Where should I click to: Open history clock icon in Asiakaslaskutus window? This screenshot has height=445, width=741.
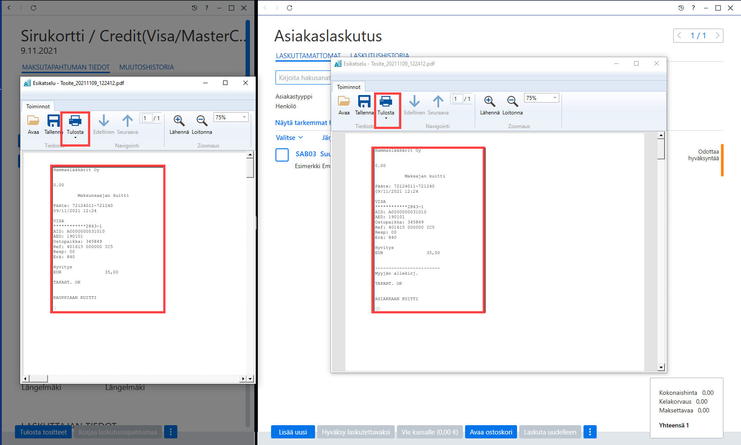click(681, 8)
